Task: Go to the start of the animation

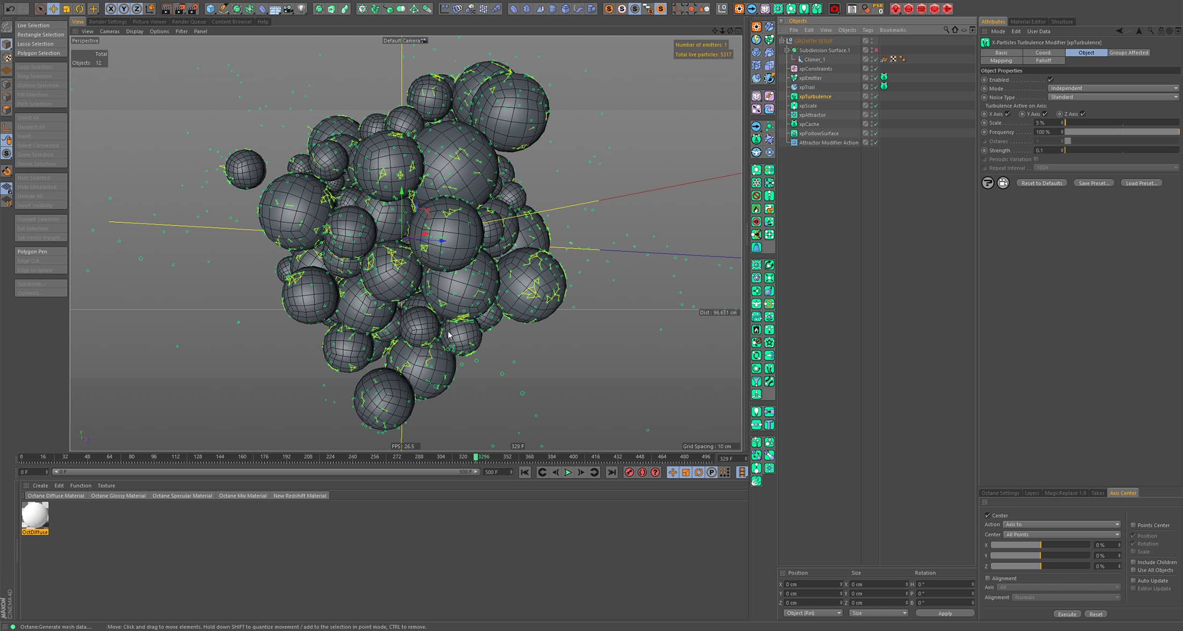Action: click(525, 472)
